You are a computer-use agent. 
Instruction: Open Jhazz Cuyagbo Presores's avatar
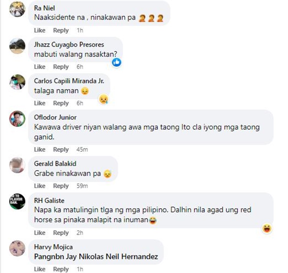point(17,46)
